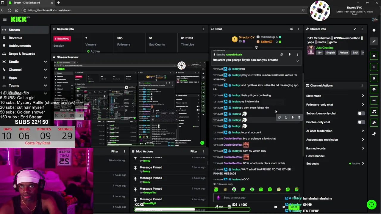Expand the Studio sidebar section

point(45,62)
